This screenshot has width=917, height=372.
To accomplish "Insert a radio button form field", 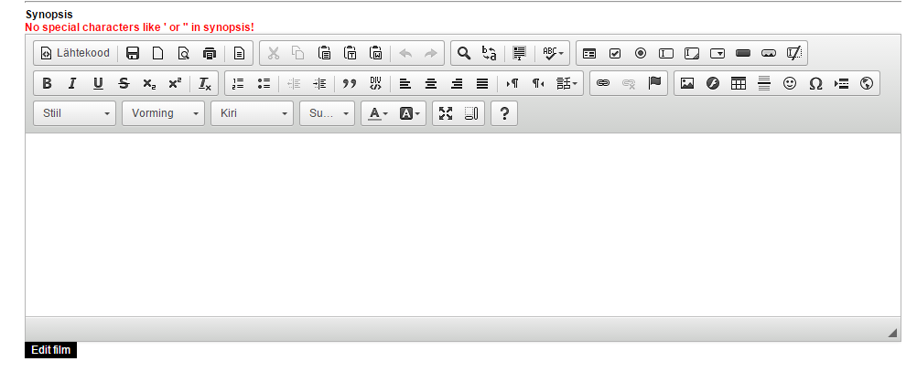I will 641,53.
